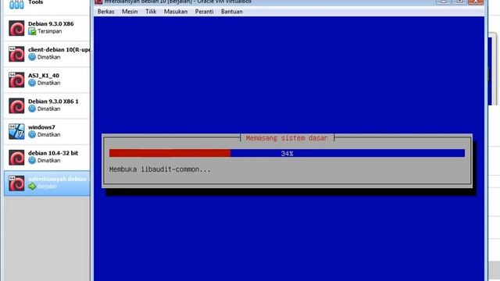Open the Mesin menu
The height and width of the screenshot is (281, 500).
(130, 12)
